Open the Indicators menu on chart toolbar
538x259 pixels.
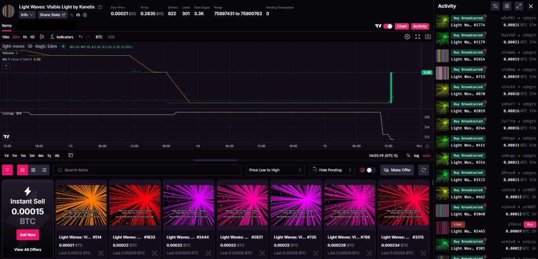tap(62, 37)
